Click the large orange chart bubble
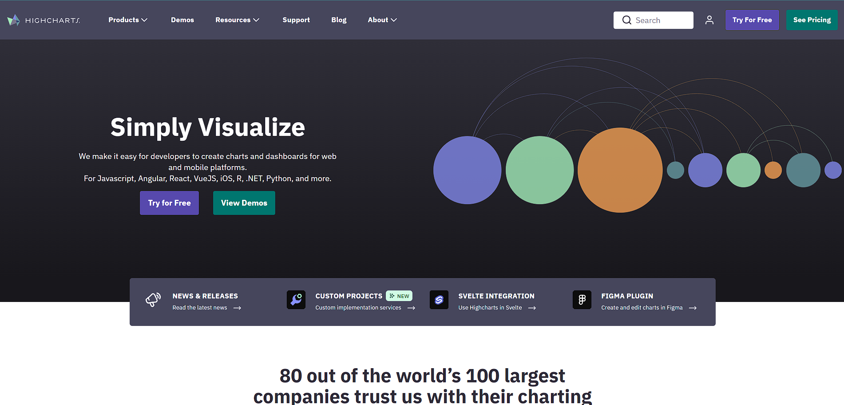 (x=620, y=170)
